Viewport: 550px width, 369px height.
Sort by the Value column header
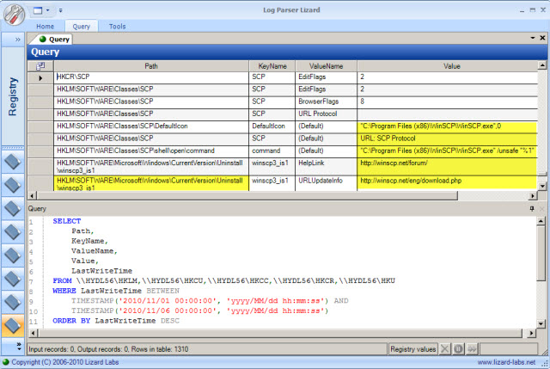451,66
